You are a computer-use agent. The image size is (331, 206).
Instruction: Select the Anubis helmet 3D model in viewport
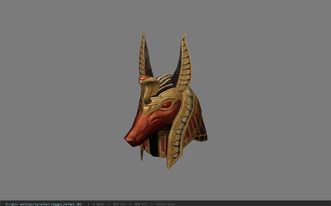[166, 100]
